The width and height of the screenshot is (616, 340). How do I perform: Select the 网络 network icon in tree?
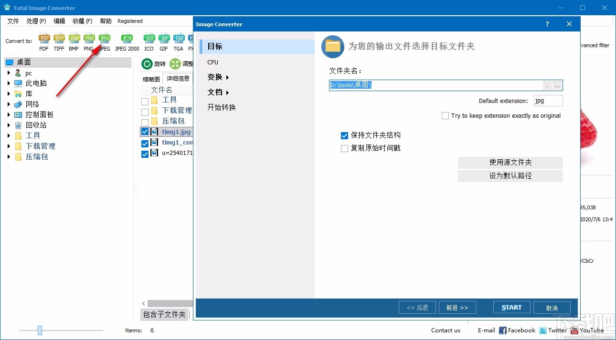coord(18,104)
